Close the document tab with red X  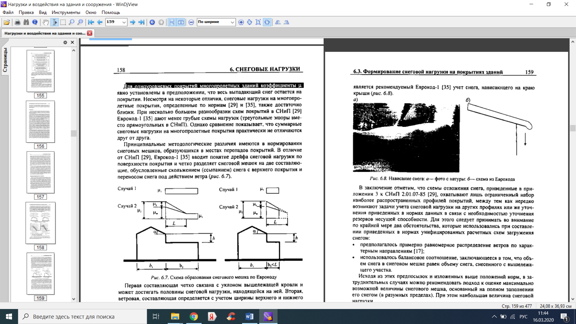click(x=90, y=33)
